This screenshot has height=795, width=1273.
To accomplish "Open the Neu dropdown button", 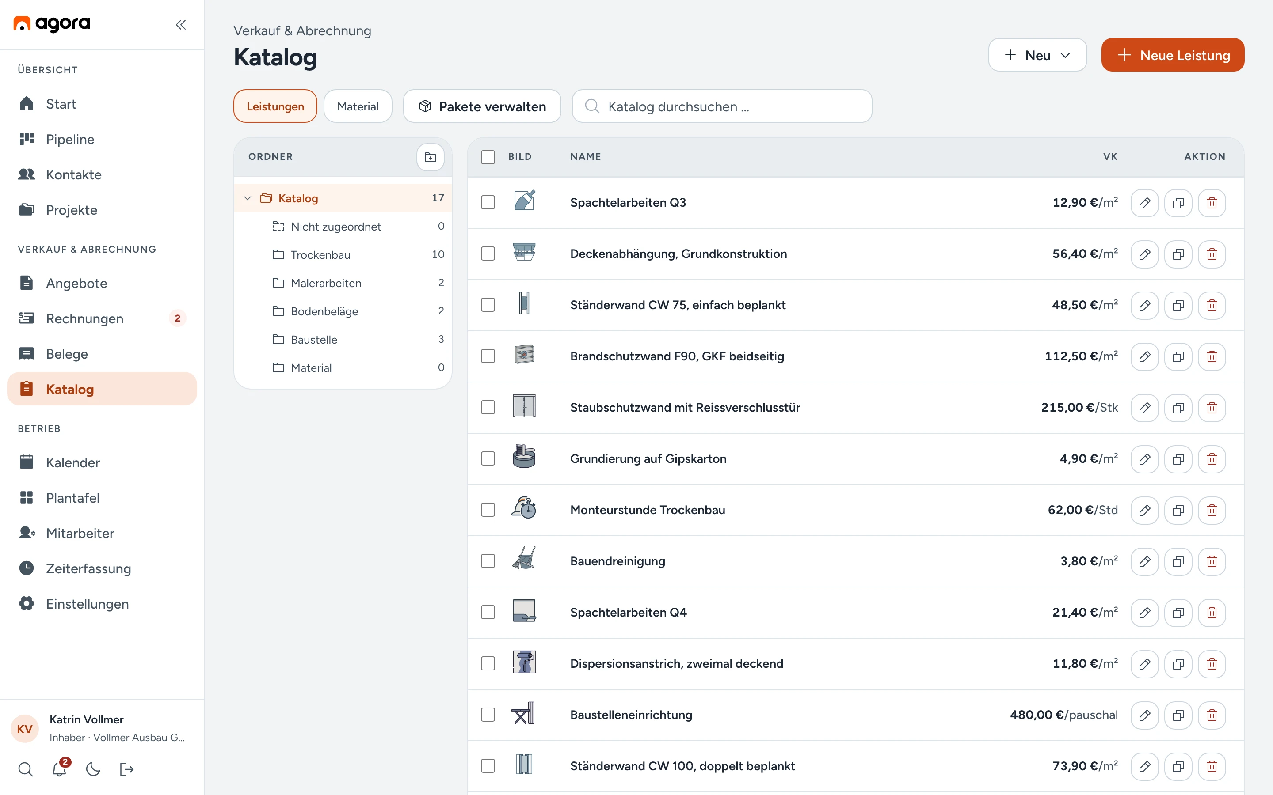I will click(1037, 55).
